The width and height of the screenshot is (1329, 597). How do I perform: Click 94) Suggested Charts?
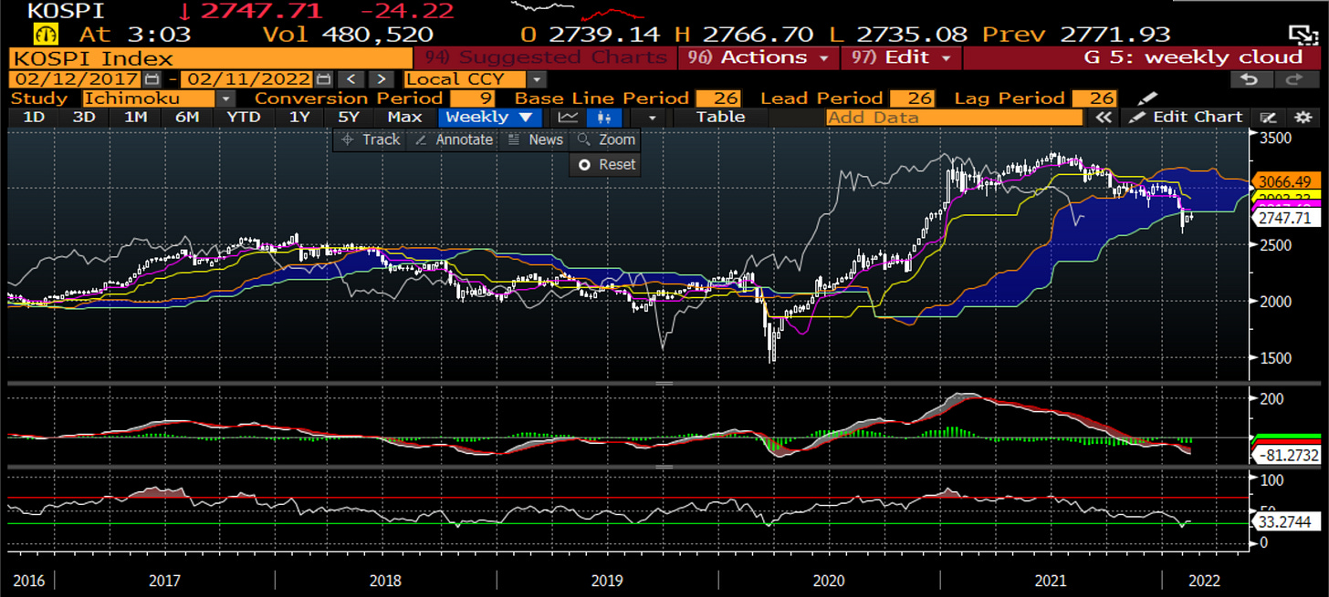tap(547, 57)
